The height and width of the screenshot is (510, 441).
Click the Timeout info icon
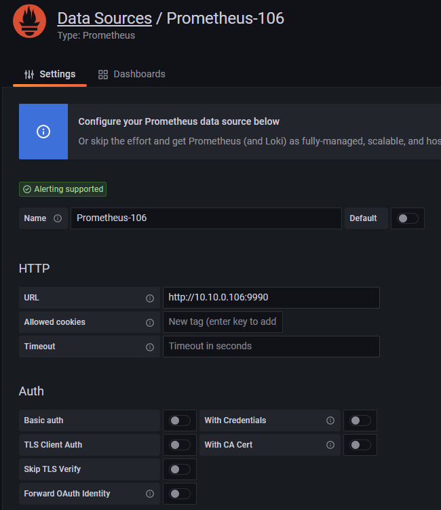coord(150,347)
